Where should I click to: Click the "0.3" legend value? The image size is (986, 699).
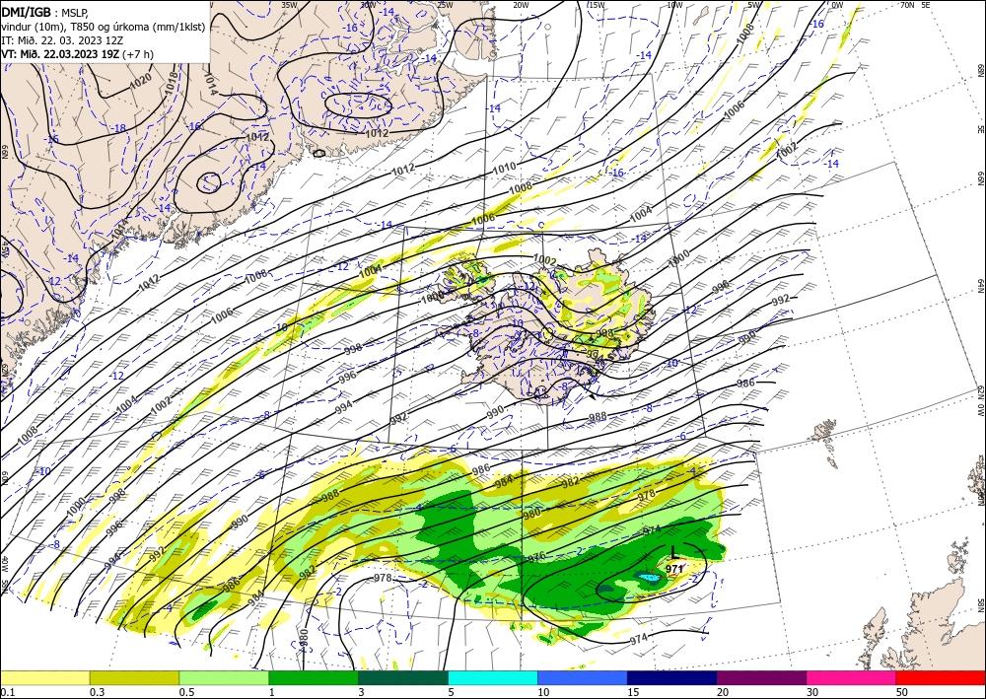coord(96,692)
